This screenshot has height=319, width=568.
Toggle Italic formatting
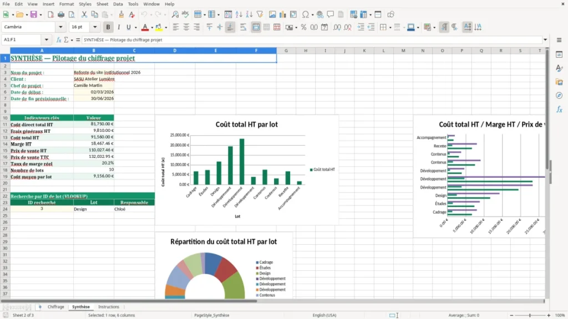click(119, 27)
